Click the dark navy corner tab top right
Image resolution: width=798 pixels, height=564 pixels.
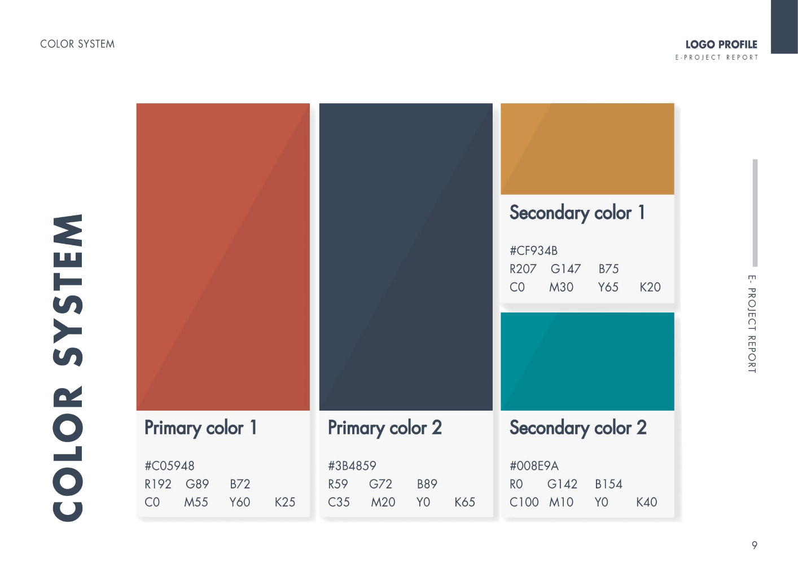[x=784, y=27]
